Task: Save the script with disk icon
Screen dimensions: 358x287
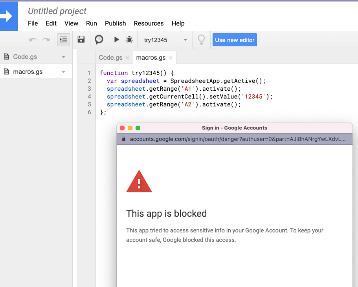Action: coord(81,40)
